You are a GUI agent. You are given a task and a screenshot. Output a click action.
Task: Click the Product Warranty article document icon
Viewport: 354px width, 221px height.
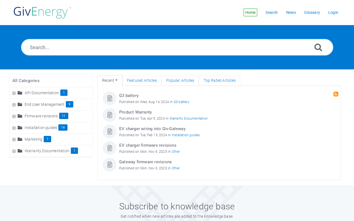click(110, 115)
